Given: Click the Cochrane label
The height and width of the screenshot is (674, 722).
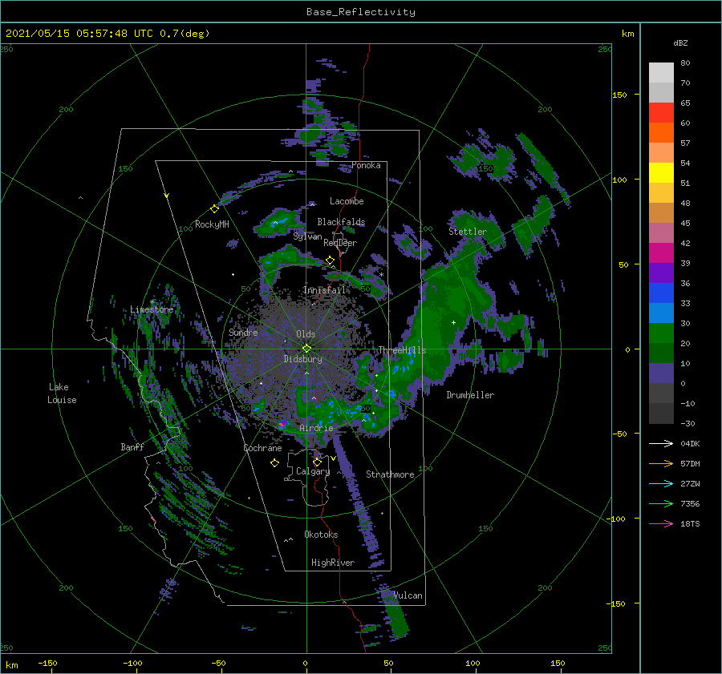Looking at the screenshot, I should pos(262,448).
